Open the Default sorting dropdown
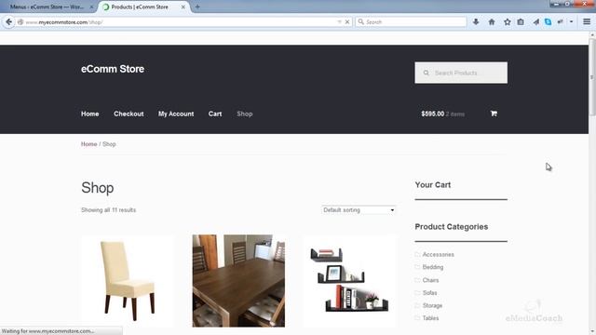Viewport: 596px width, 335px height. [359, 210]
